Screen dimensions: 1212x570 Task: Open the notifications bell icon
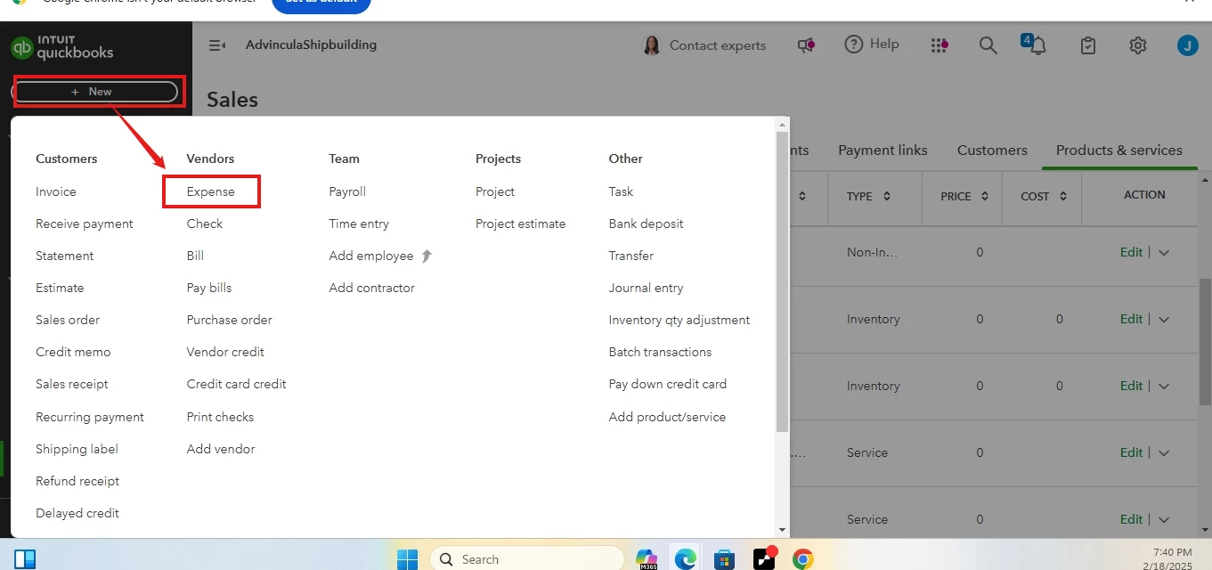[1037, 45]
